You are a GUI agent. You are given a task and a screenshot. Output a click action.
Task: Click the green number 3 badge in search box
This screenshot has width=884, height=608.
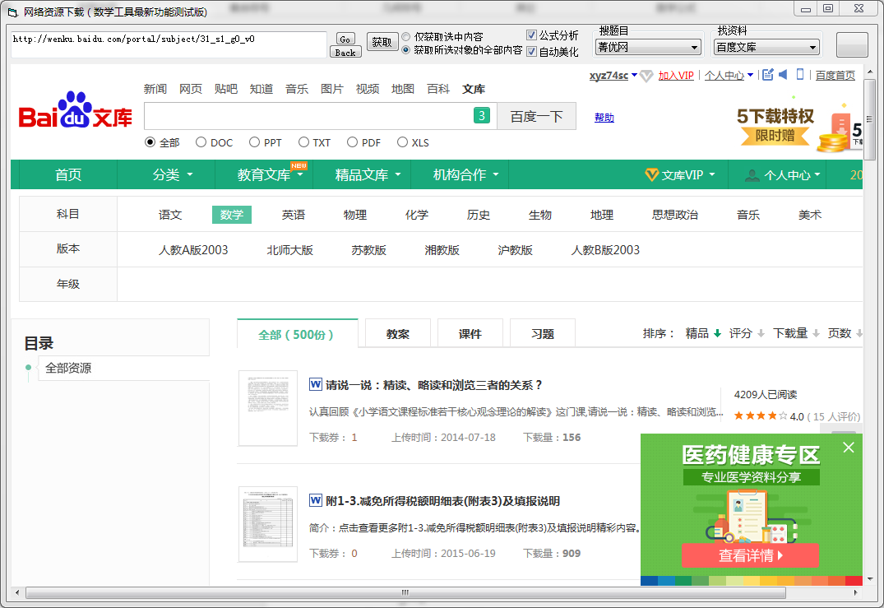(482, 116)
